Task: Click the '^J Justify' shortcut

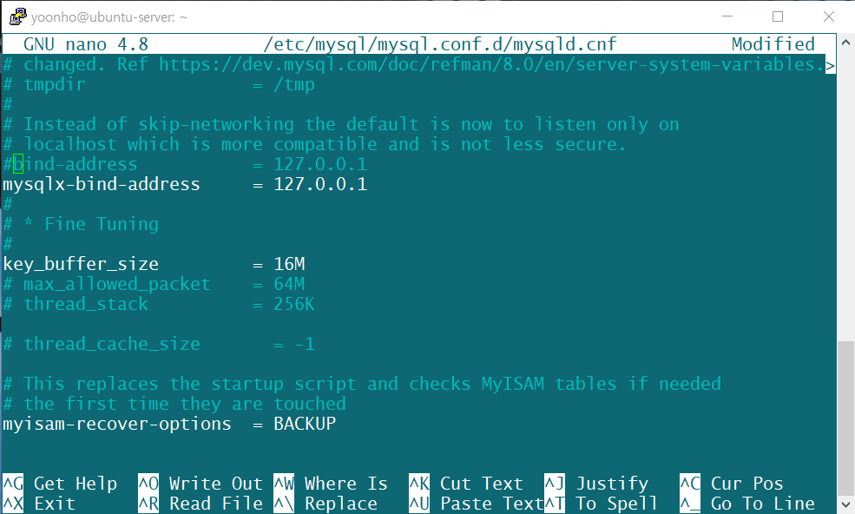Action: (x=596, y=484)
